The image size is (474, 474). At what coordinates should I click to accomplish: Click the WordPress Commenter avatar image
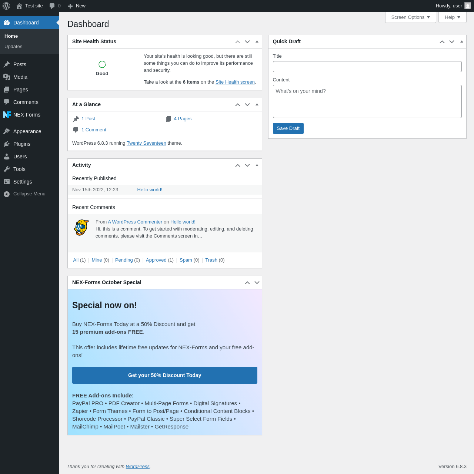(x=81, y=228)
